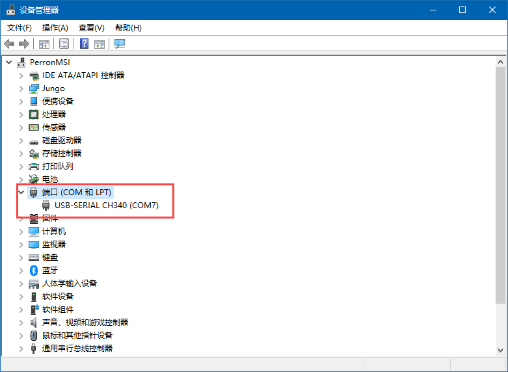Select the 鼠标和其他指针设备 label
508x372 pixels.
click(x=77, y=336)
